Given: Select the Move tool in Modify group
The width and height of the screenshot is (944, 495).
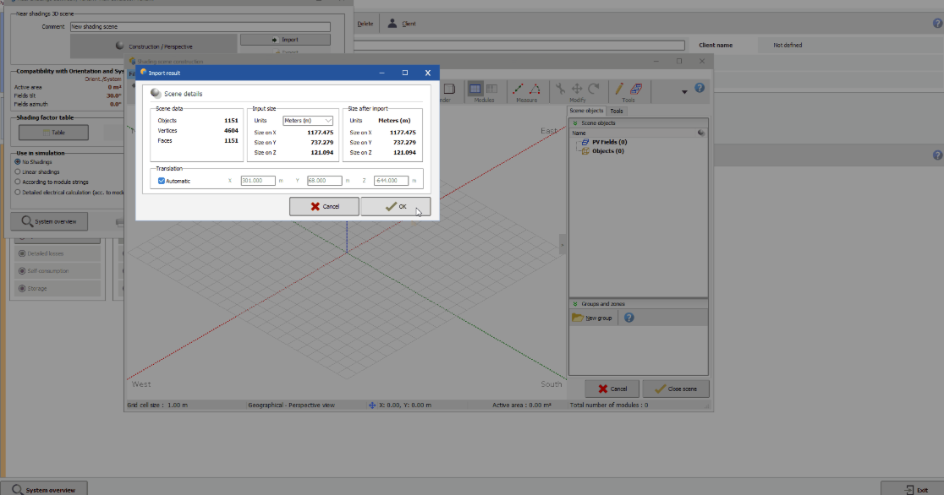Looking at the screenshot, I should pyautogui.click(x=578, y=89).
